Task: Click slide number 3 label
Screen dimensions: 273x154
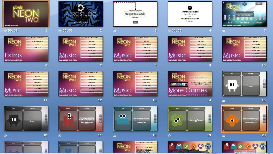Action: 155,31
